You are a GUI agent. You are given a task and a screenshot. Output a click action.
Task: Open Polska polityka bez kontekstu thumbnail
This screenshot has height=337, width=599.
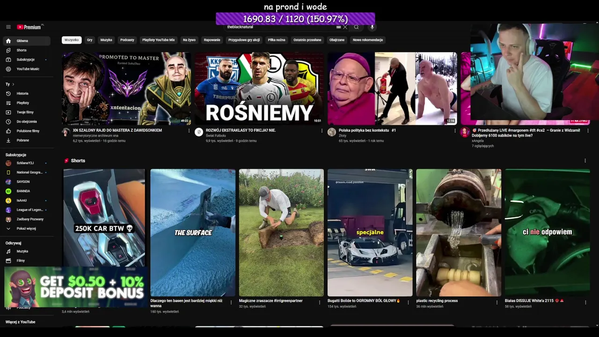click(392, 88)
